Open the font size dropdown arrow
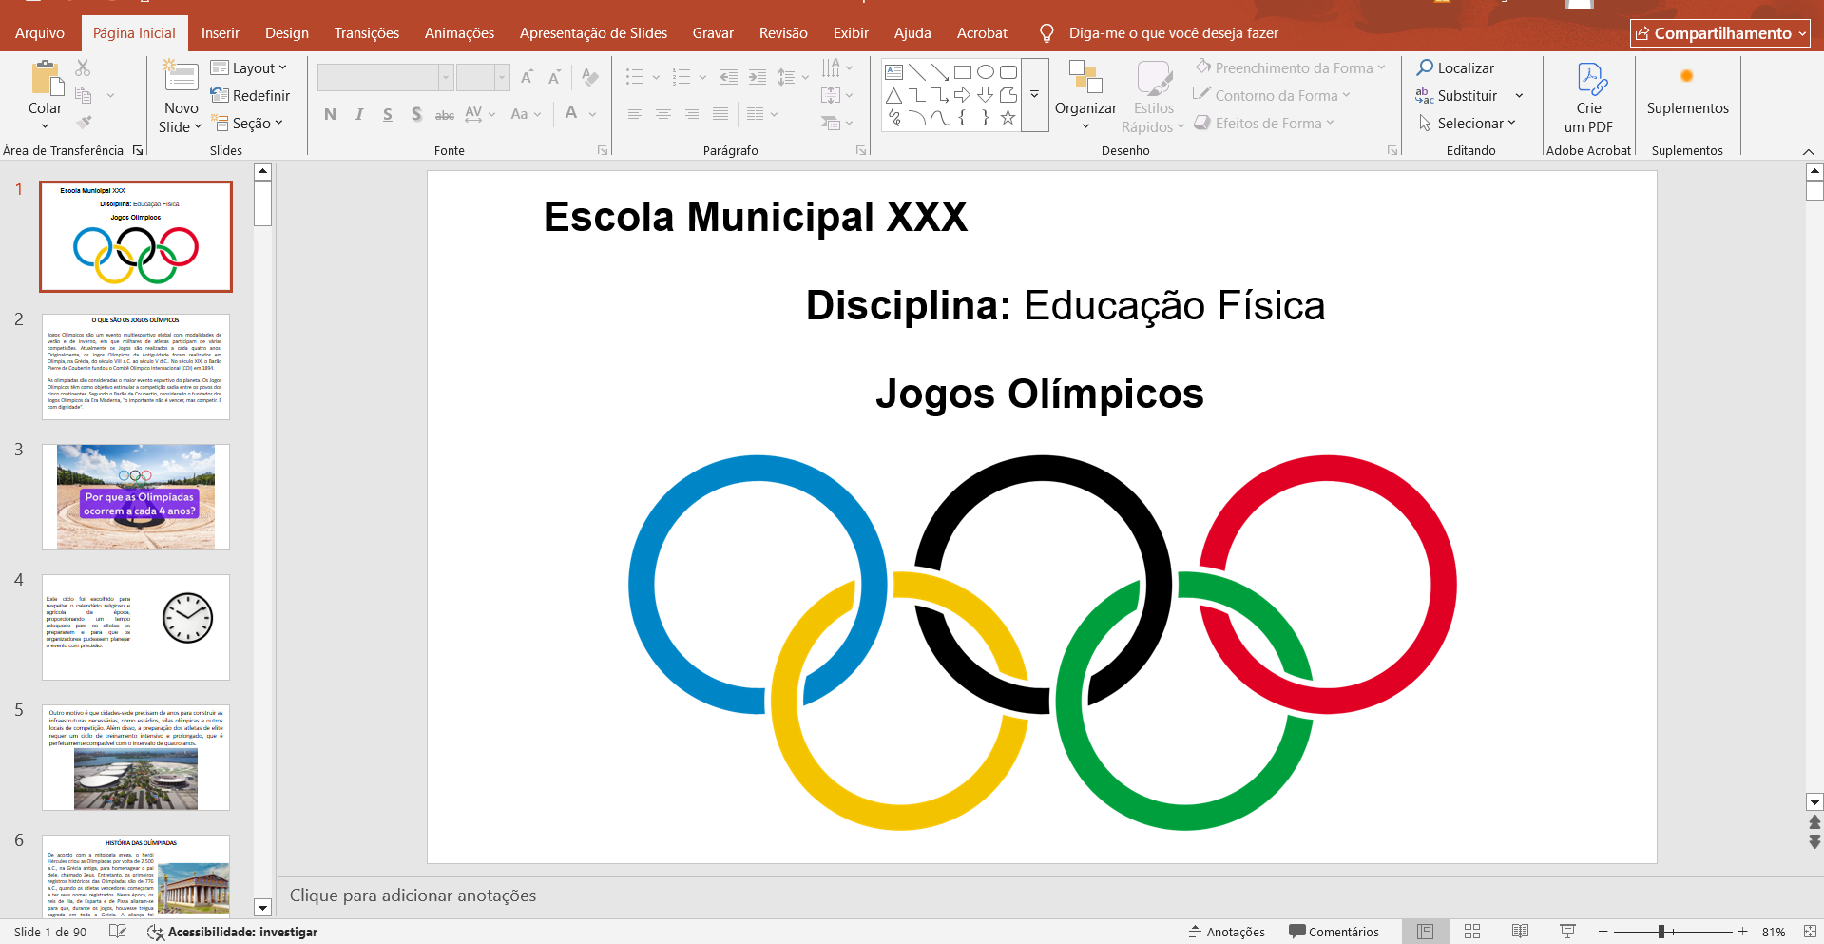Screen dimensions: 1824x944 pos(502,77)
